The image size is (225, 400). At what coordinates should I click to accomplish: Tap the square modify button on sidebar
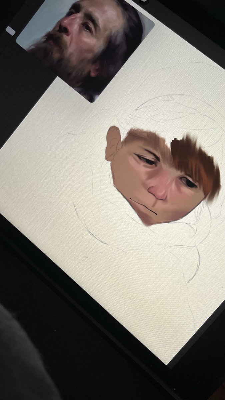(x=10, y=31)
